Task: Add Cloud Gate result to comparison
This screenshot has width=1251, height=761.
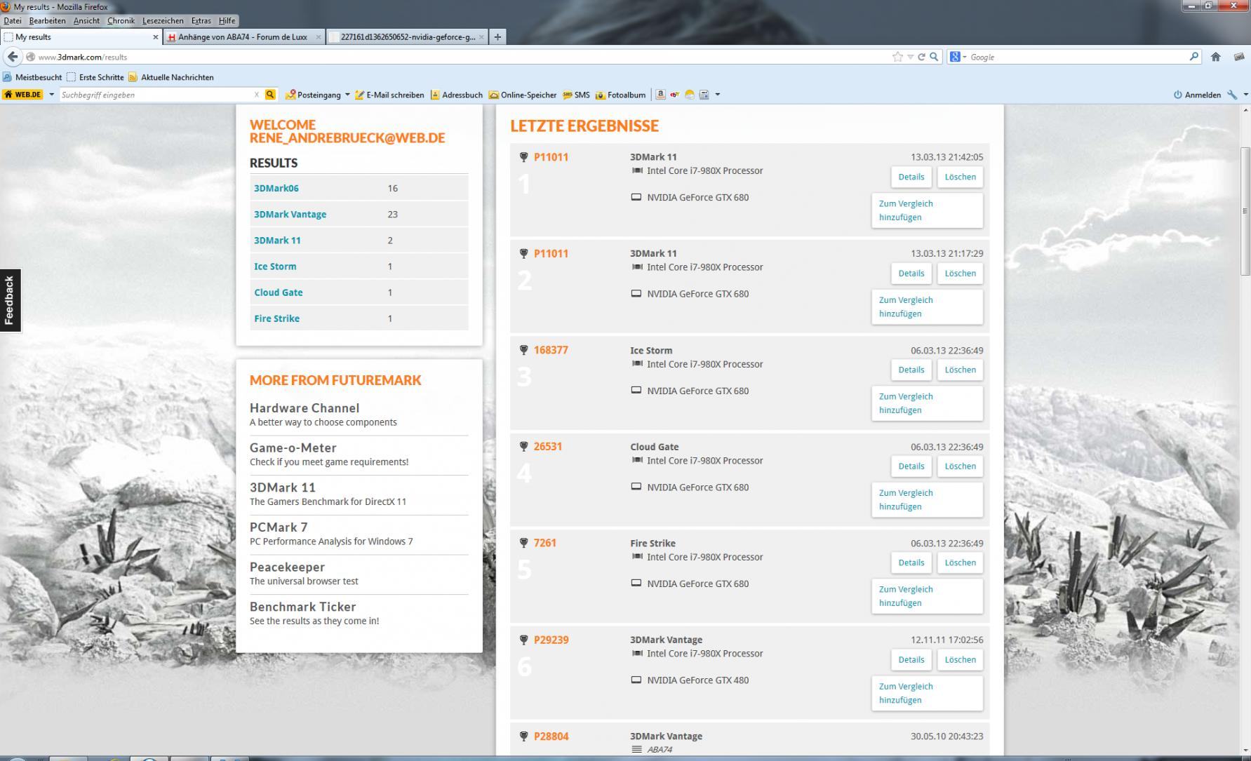Action: click(927, 499)
